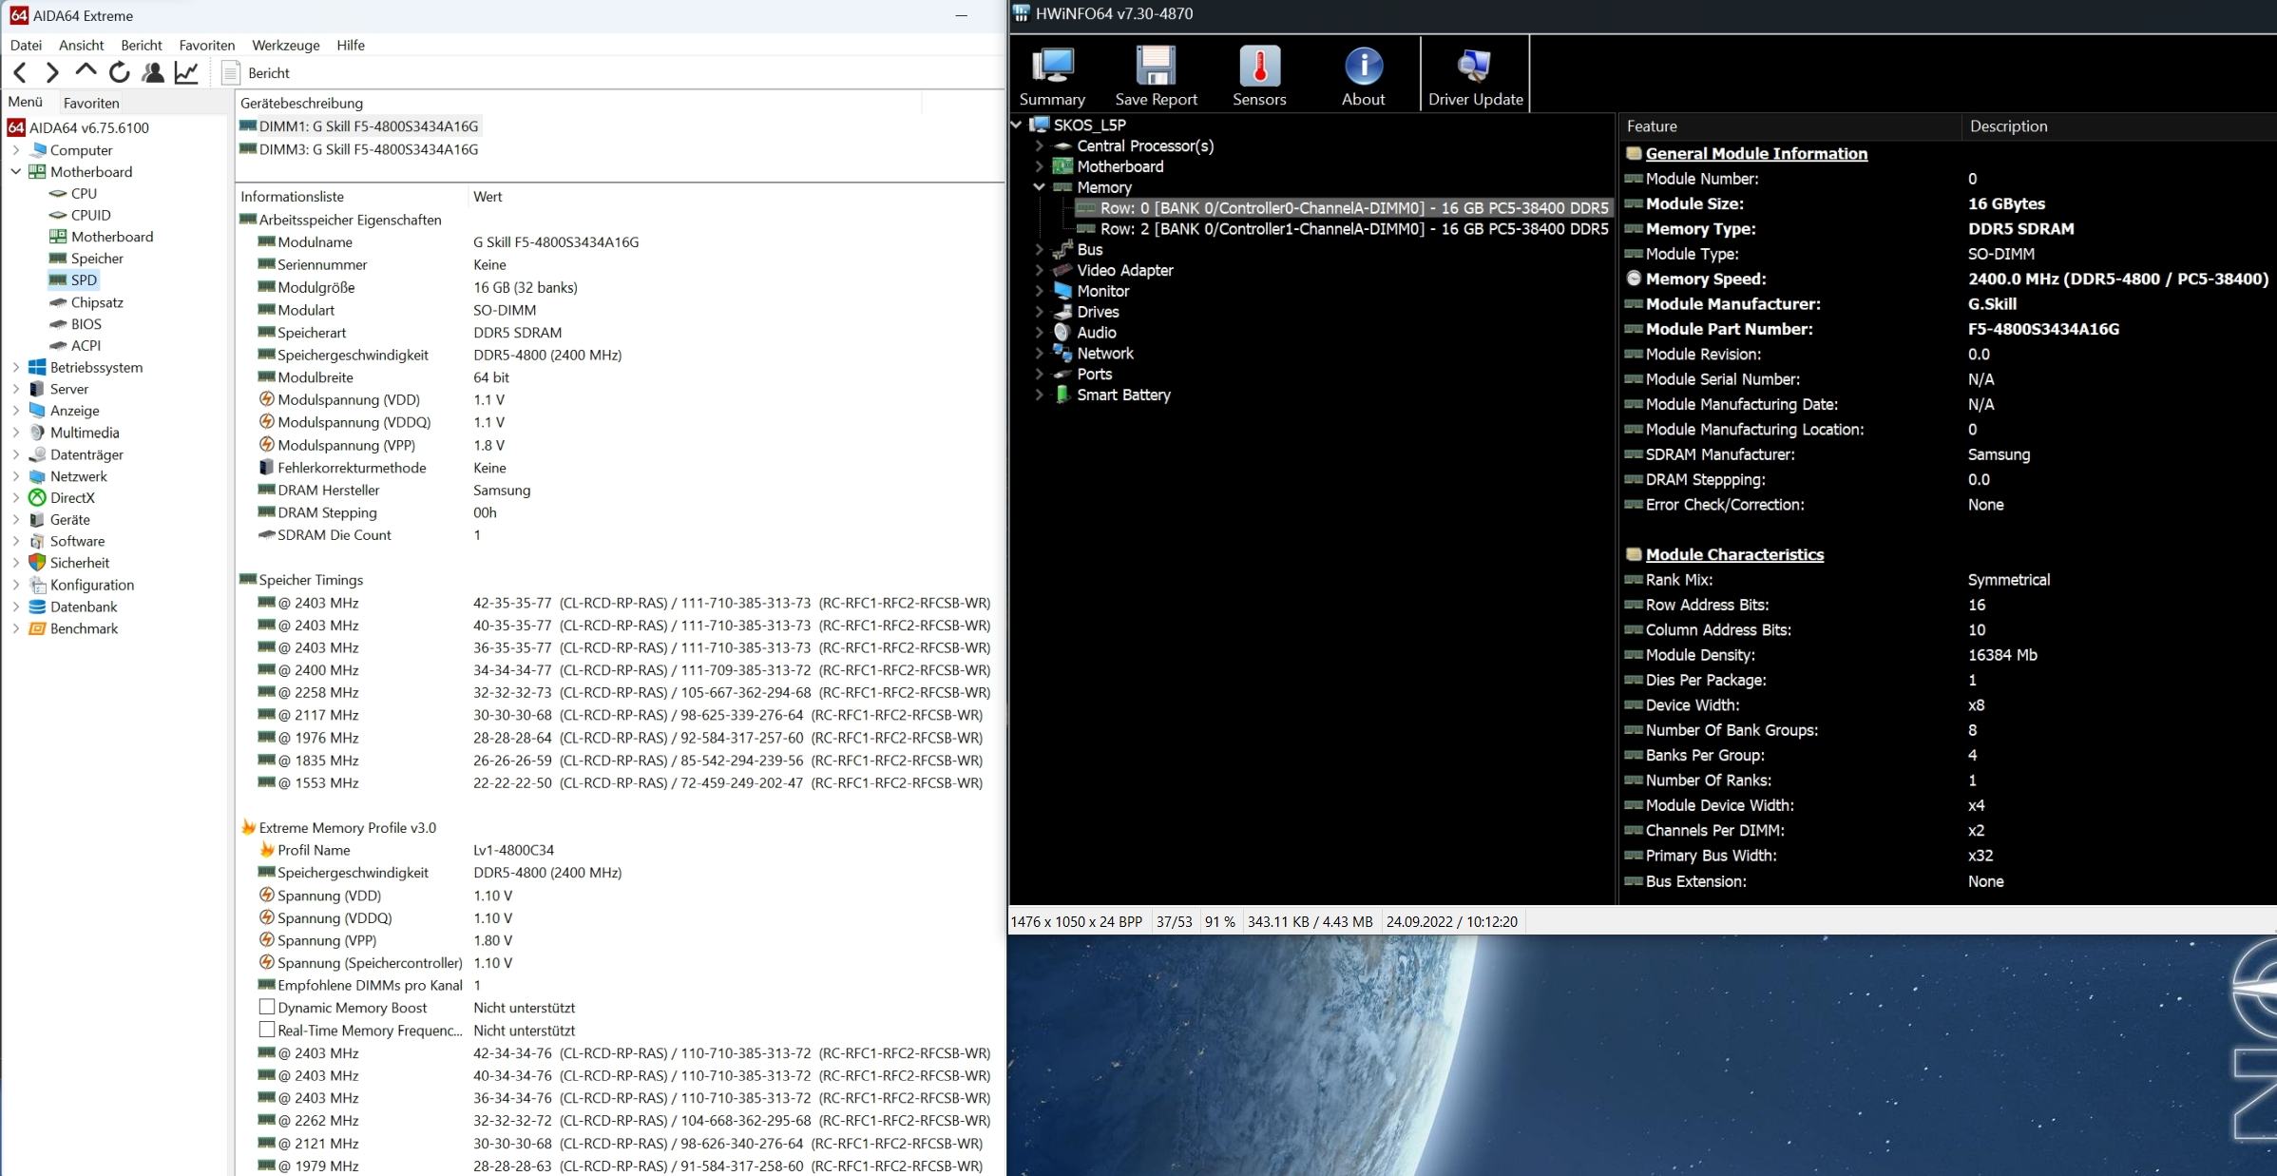Select CPUID entry in AIDA64 tree
Viewport: 2277px width, 1176px height.
coord(90,215)
